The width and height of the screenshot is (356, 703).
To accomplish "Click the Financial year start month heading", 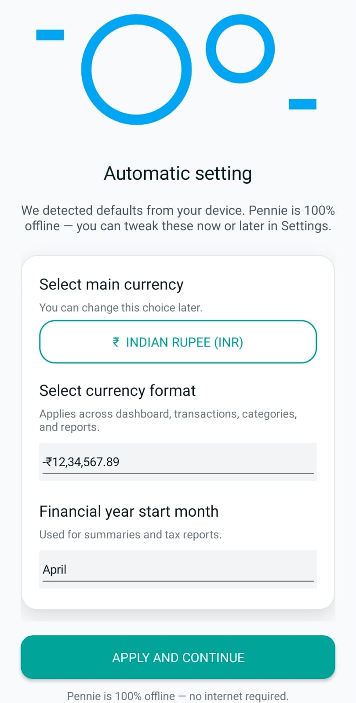I will 129,511.
